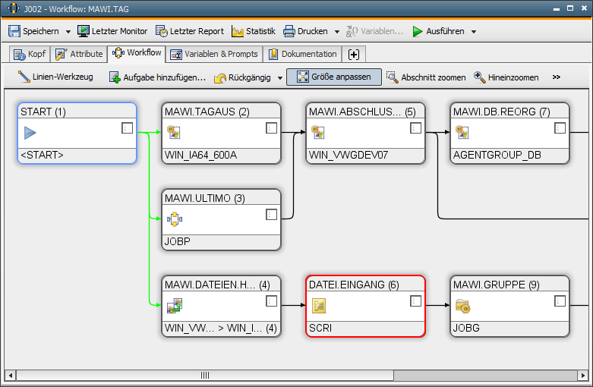The image size is (593, 387).
Task: Click the SCRI label
Action: coord(320,328)
